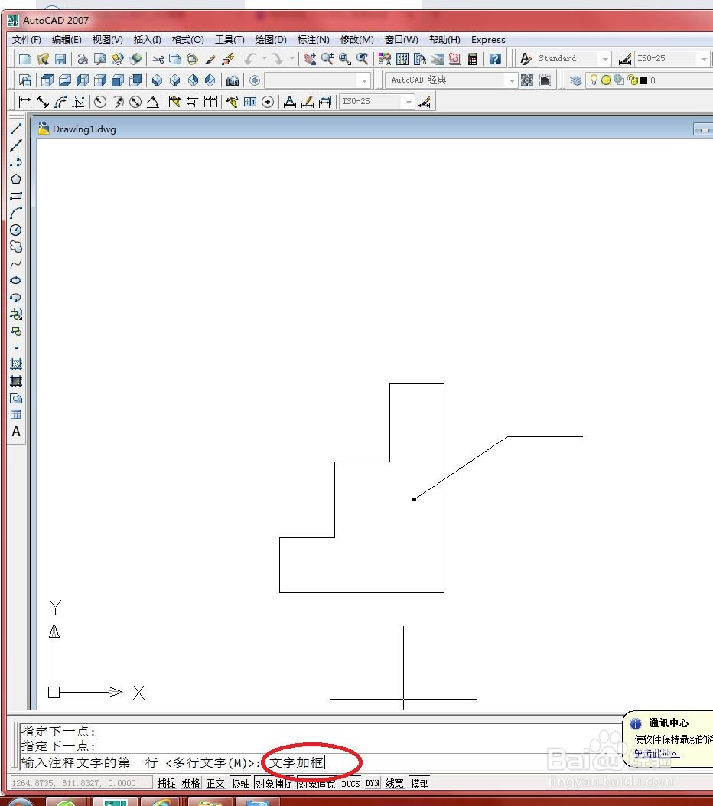Viewport: 713px width, 806px height.
Task: Select the Circle tool
Action: tap(16, 230)
